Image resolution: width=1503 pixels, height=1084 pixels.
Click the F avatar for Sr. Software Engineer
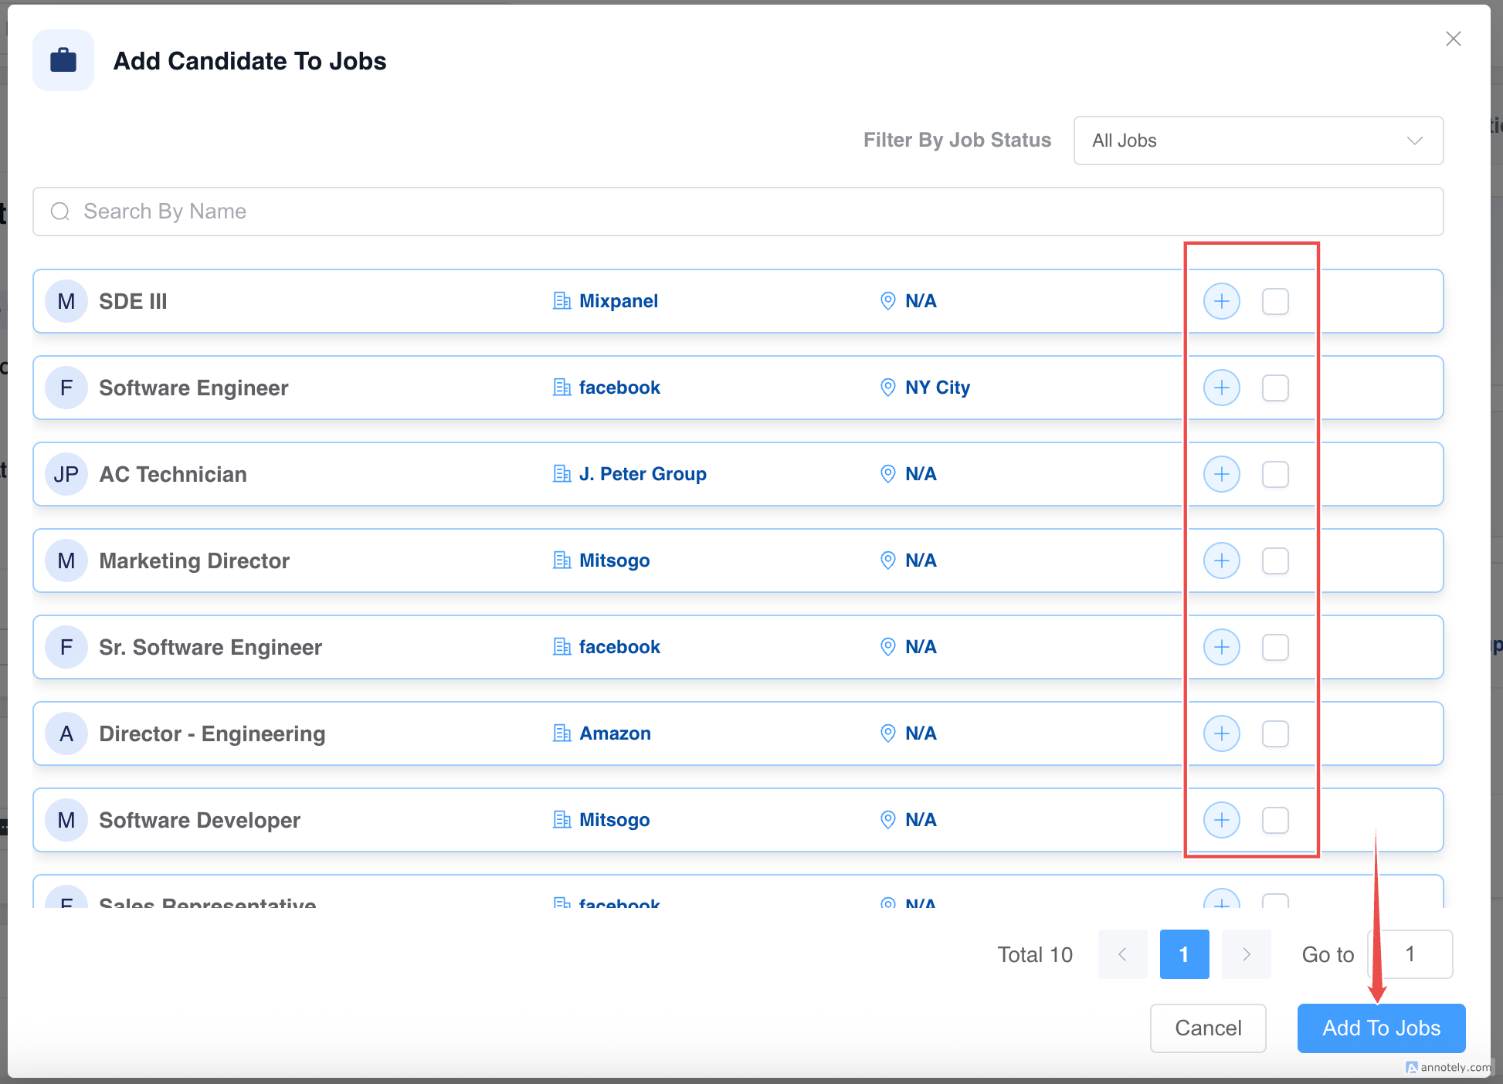point(66,647)
